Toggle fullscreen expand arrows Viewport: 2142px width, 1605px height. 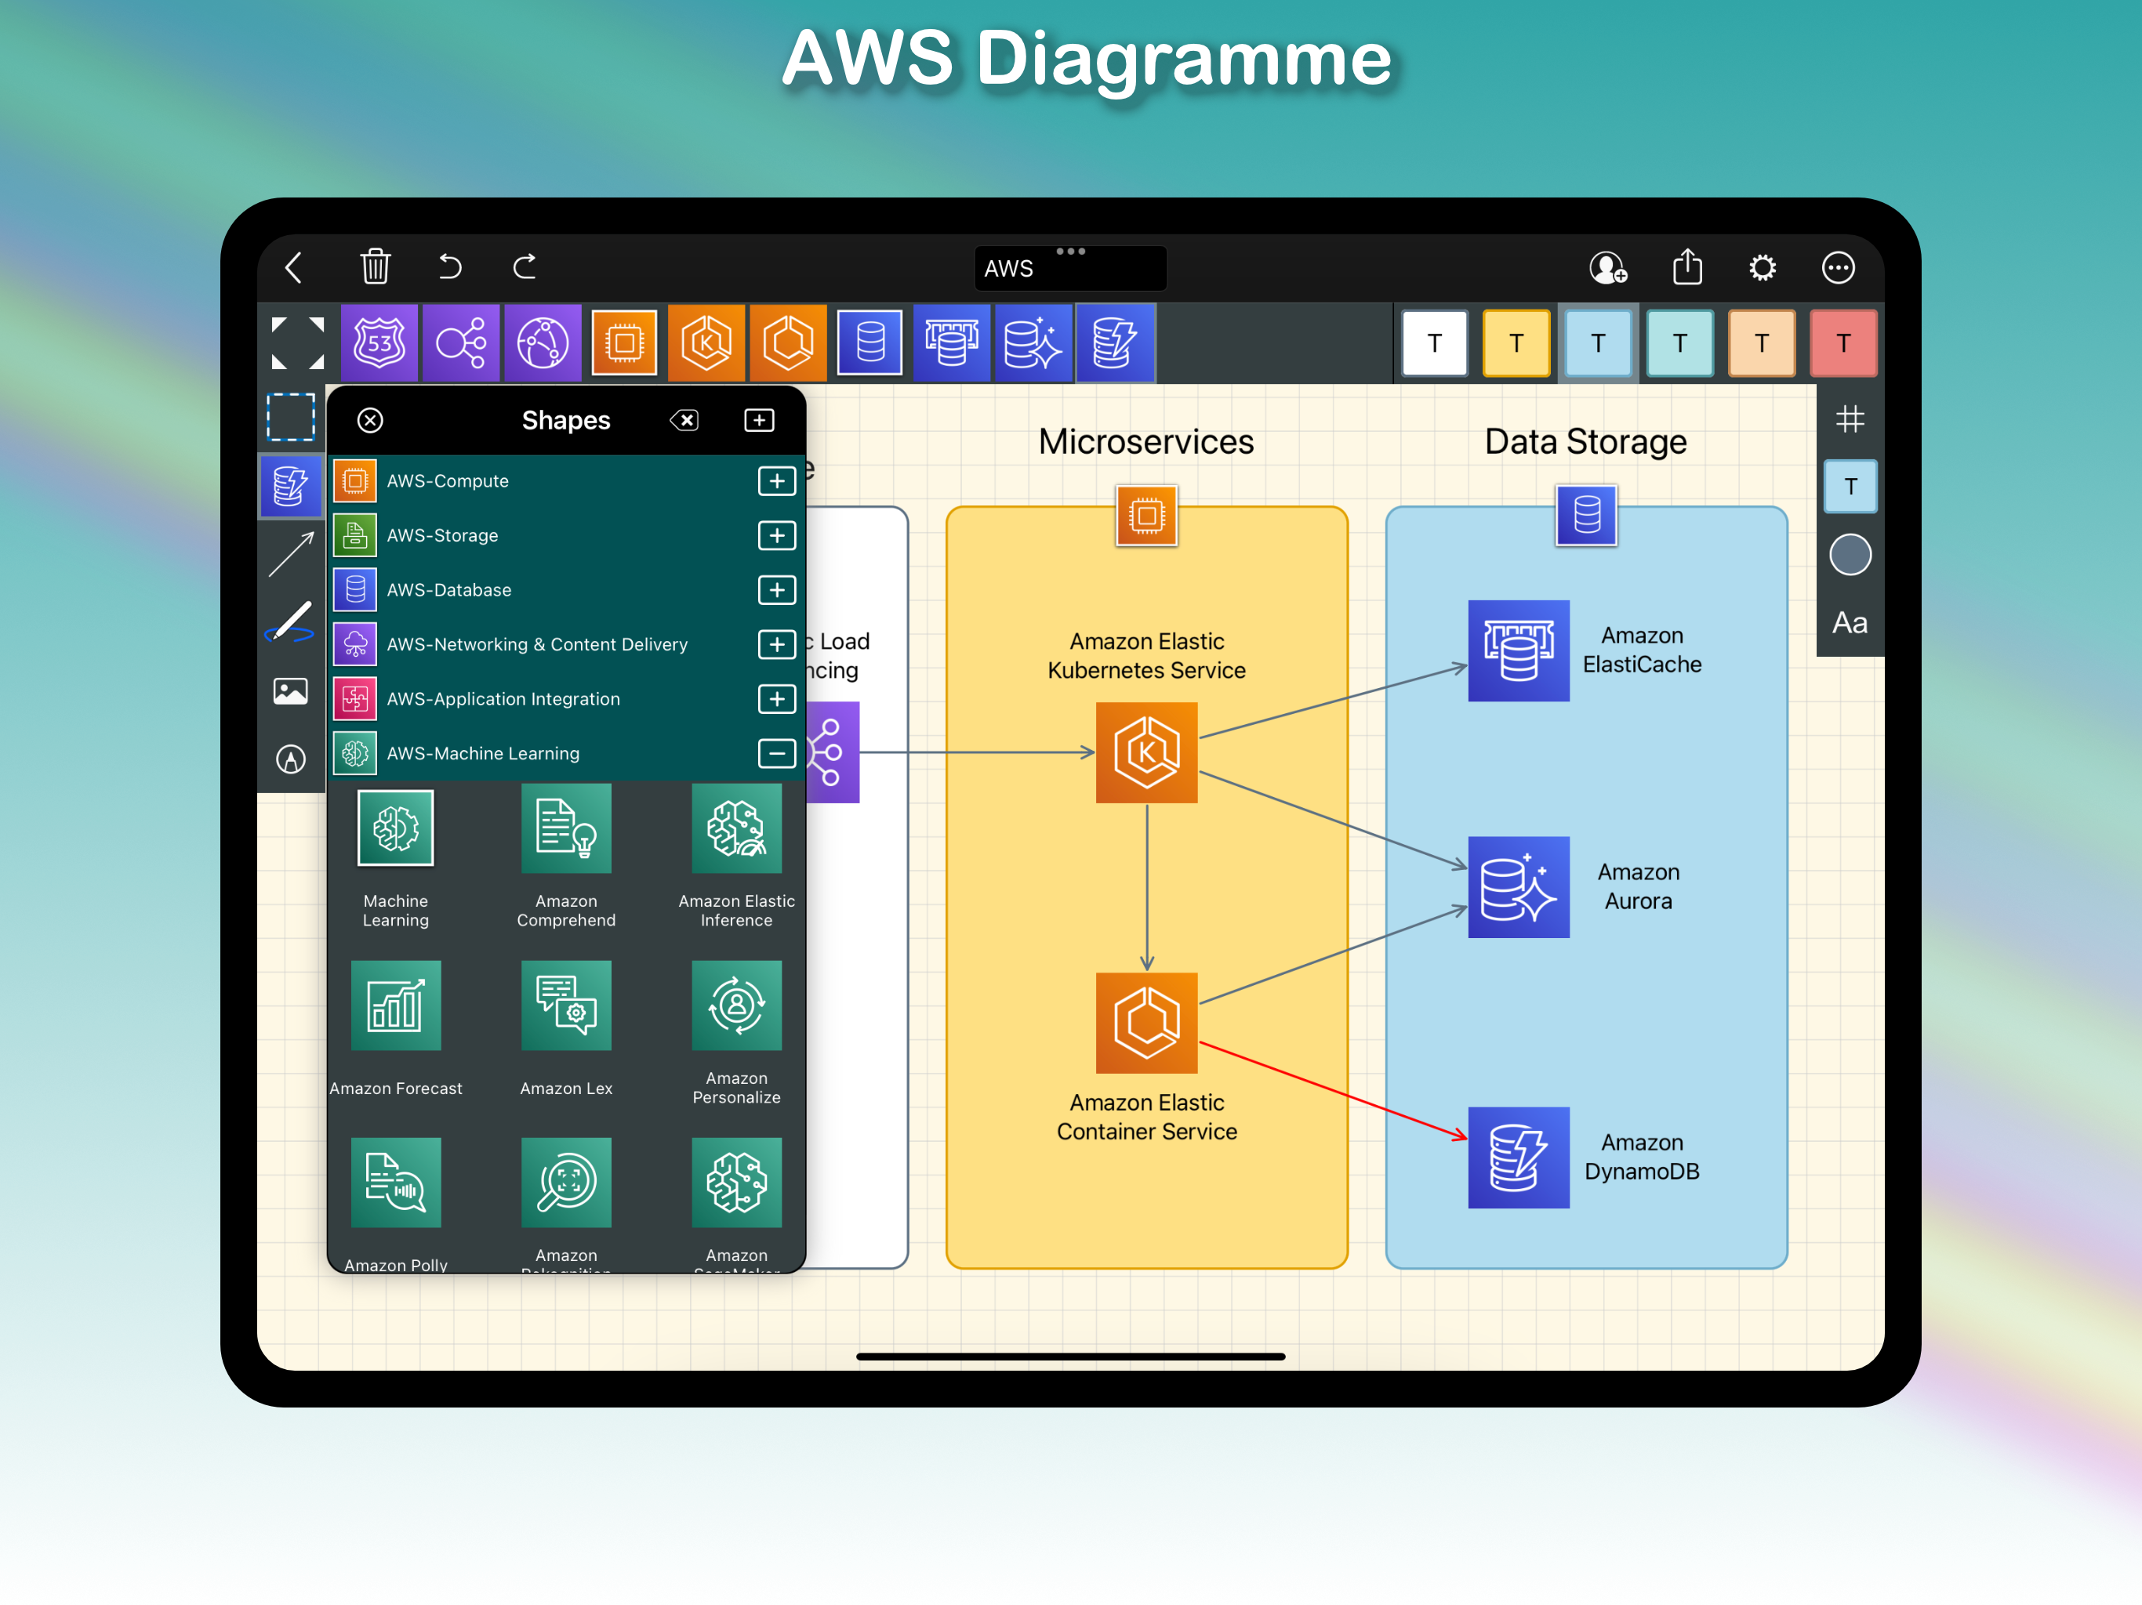click(297, 342)
